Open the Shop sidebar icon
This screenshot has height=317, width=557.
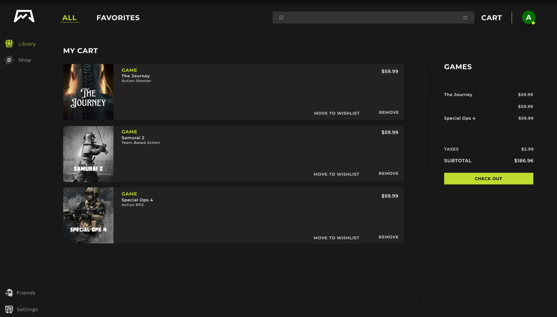coord(9,60)
